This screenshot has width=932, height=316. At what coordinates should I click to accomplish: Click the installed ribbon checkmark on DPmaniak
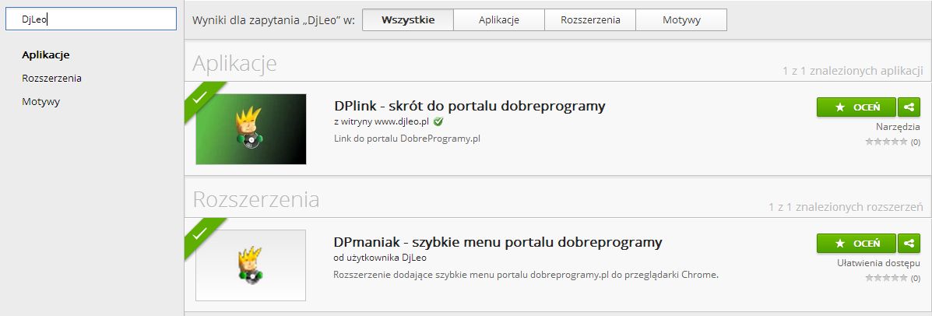pos(199,233)
